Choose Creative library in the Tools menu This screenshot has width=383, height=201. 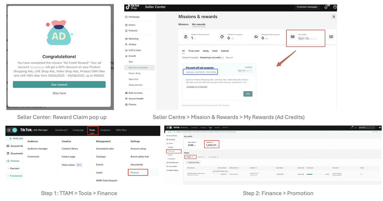point(70,149)
